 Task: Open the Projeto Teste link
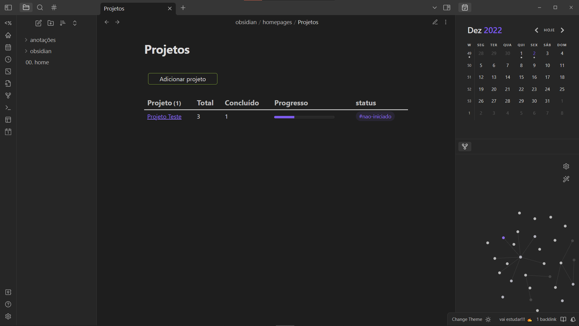point(164,117)
